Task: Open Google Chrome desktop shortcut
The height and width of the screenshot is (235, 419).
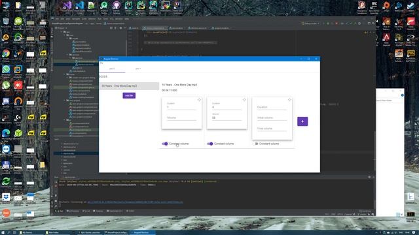Action: click(6, 55)
